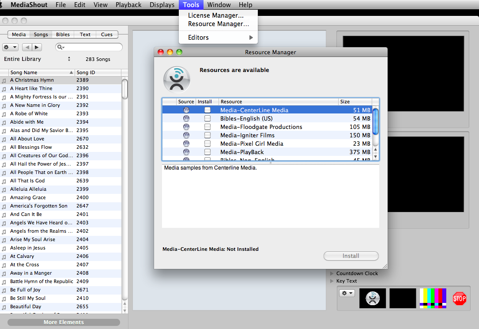Screen dimensions: 479x329
Task: Click the Install button
Action: tap(351, 256)
